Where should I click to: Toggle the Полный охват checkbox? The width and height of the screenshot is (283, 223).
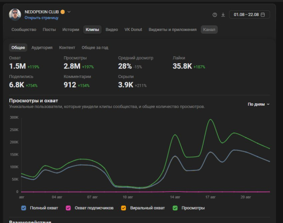(x=23, y=208)
